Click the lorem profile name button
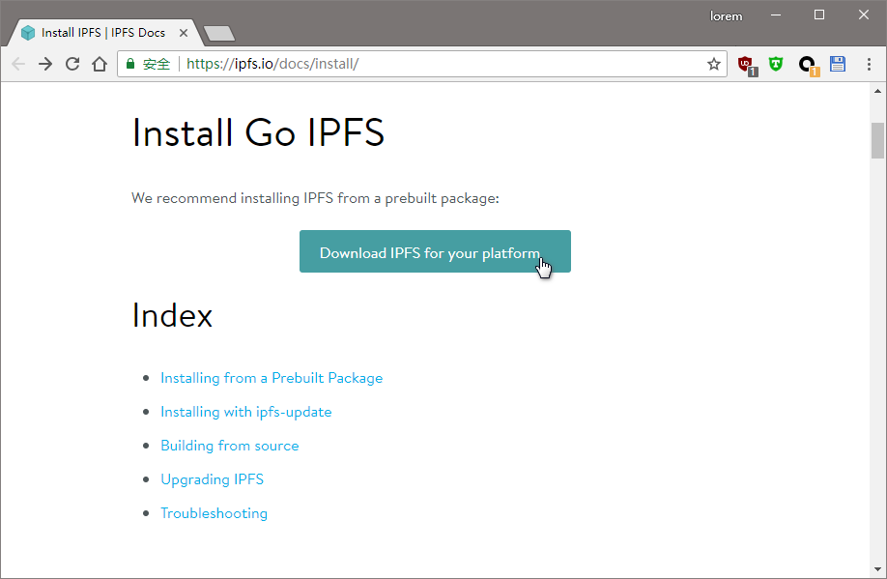Screen dimensions: 887x579 pyautogui.click(x=727, y=16)
